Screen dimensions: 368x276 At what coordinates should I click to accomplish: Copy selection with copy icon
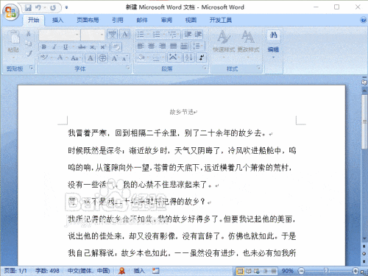[29, 43]
